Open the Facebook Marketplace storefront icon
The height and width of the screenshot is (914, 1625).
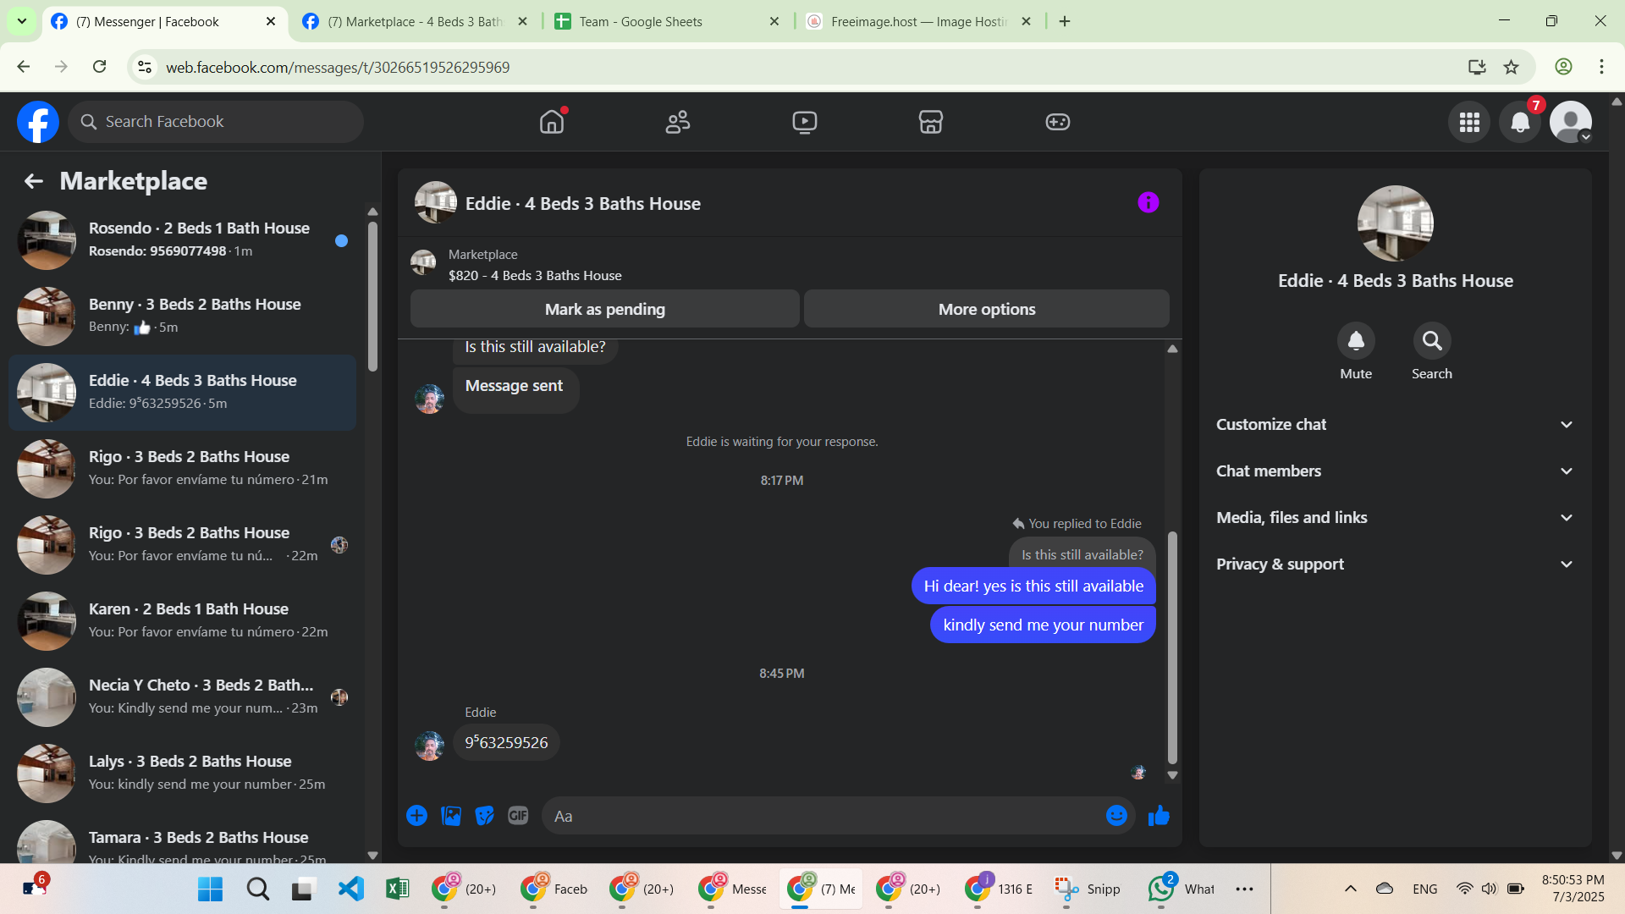coord(931,122)
